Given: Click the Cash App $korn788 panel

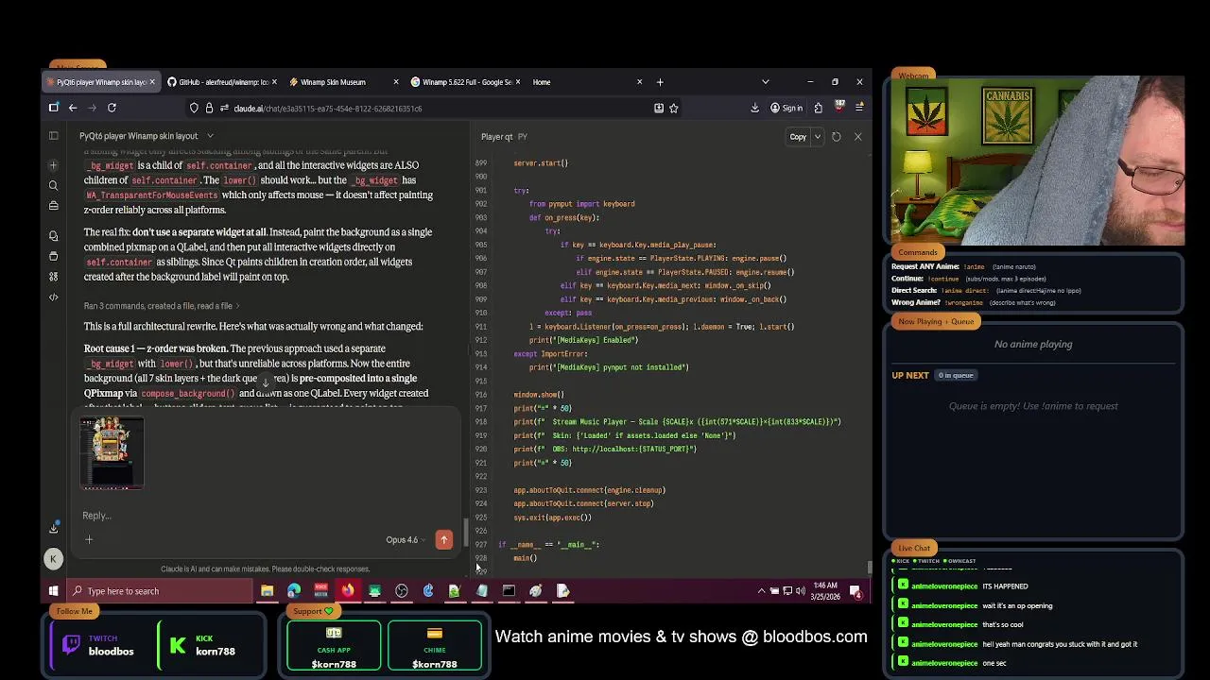Looking at the screenshot, I should 334,645.
